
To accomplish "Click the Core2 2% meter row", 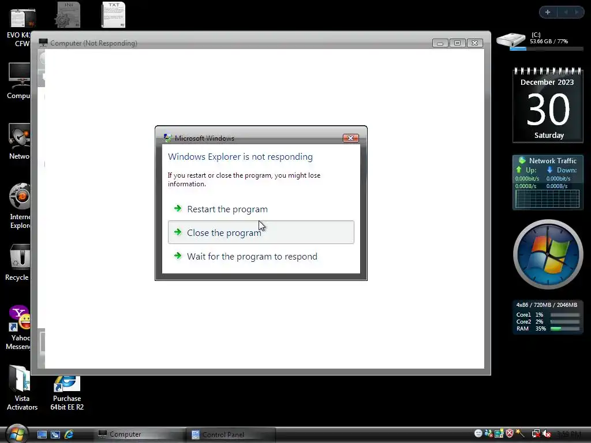I will [x=547, y=322].
